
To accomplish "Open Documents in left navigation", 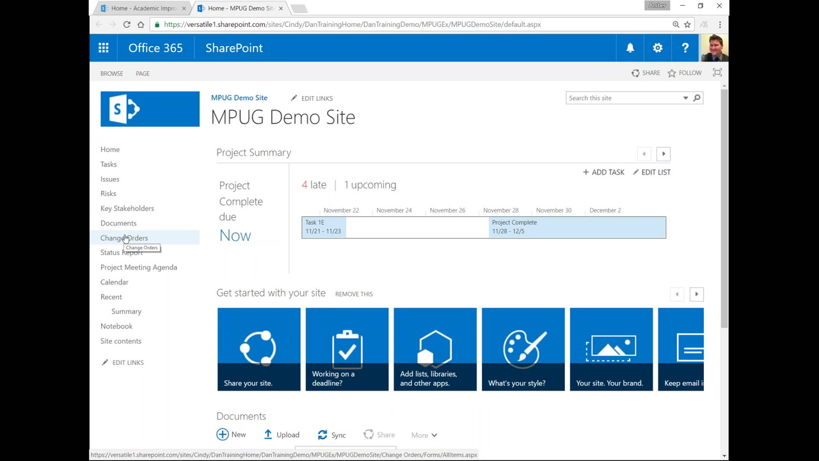I will tap(118, 223).
